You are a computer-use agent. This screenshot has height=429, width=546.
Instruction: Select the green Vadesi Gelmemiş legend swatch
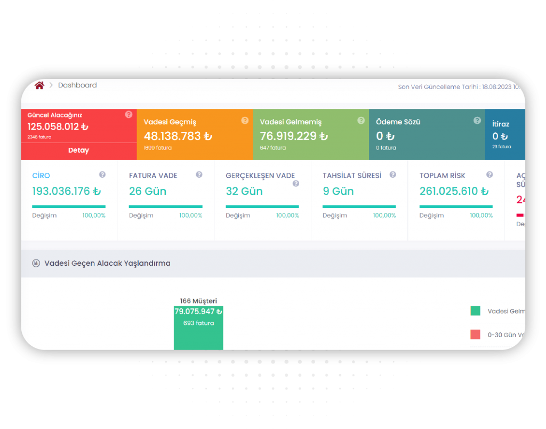coord(475,311)
